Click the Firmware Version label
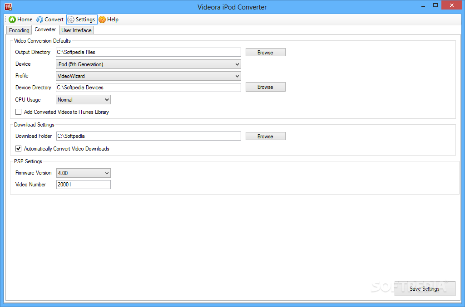This screenshot has height=307, width=465. pos(34,173)
